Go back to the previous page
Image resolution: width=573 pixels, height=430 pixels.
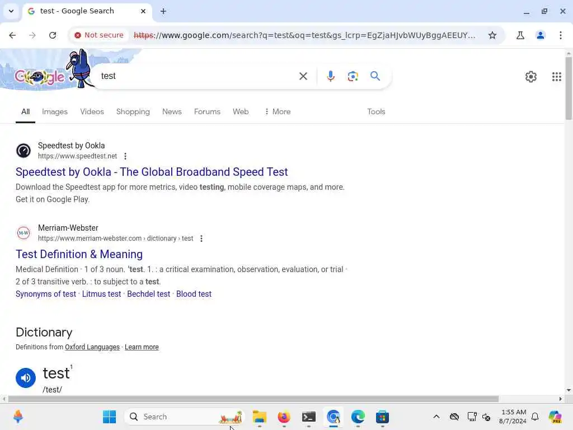[x=12, y=35]
